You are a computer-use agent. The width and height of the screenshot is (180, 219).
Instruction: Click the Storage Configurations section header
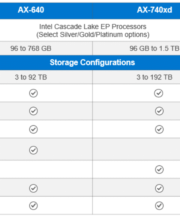pos(92,62)
